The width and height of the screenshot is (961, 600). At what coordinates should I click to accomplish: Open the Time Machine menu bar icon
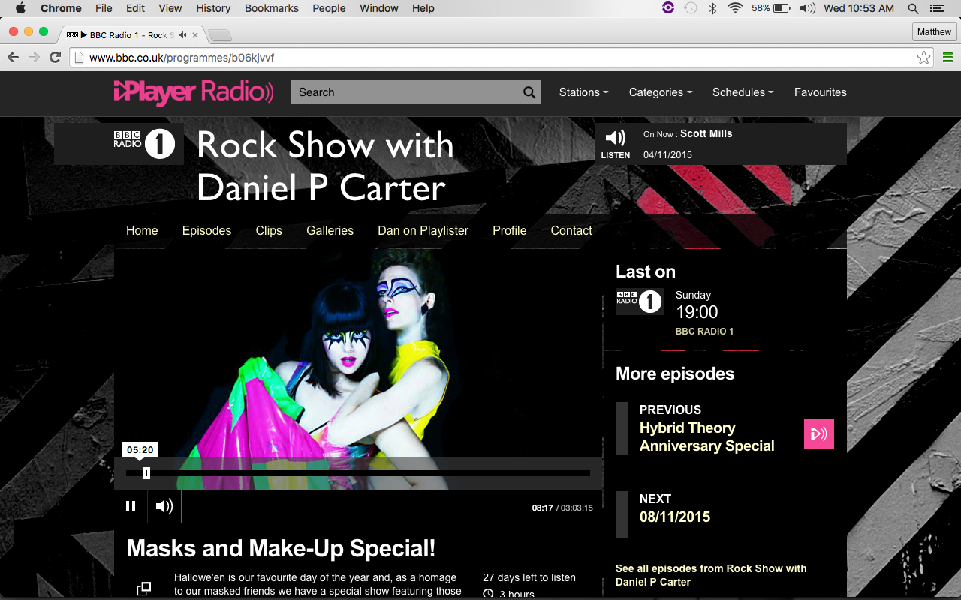[691, 8]
